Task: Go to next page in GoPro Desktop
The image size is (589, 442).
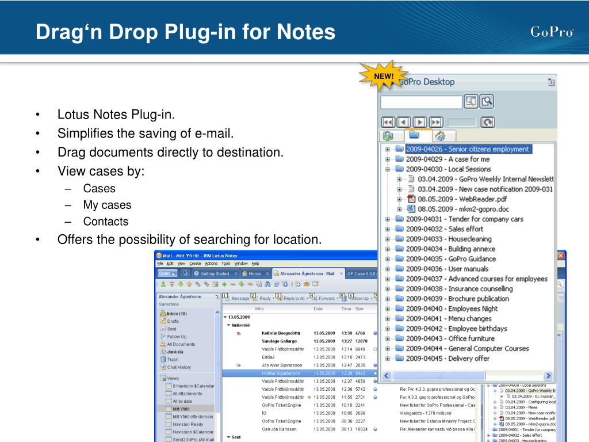Action: 419,123
